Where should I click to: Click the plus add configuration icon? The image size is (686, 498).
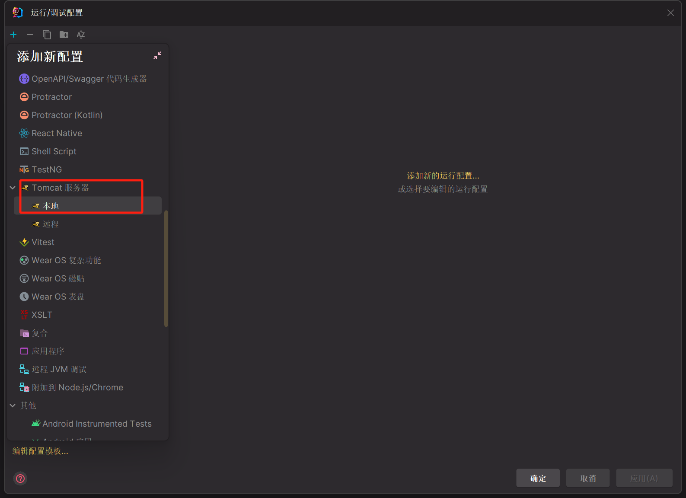click(13, 35)
